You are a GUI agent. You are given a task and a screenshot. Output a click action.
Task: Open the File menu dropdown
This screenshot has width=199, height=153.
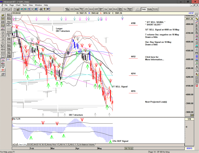coord(6,5)
